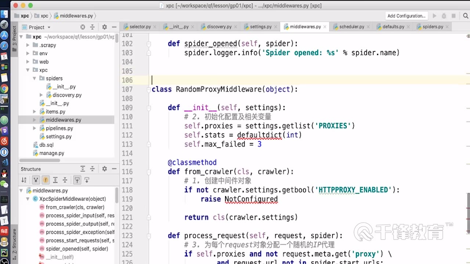Click the Run play icon in toolbar
The width and height of the screenshot is (470, 264).
[x=435, y=16]
